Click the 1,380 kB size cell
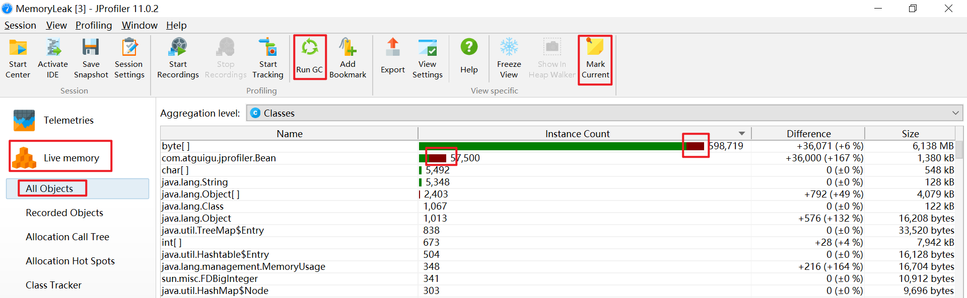967x298 pixels. (x=935, y=158)
